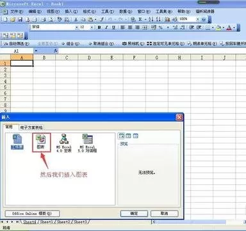This screenshot has height=231, width=246.
Task: Open the 帮助 menu
Action: [x=184, y=12]
